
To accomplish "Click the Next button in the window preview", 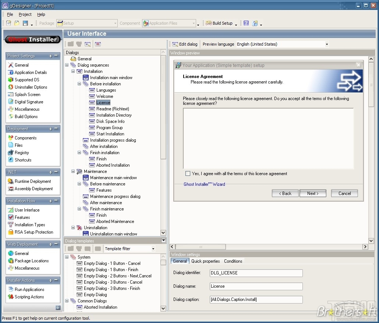I will coord(312,193).
